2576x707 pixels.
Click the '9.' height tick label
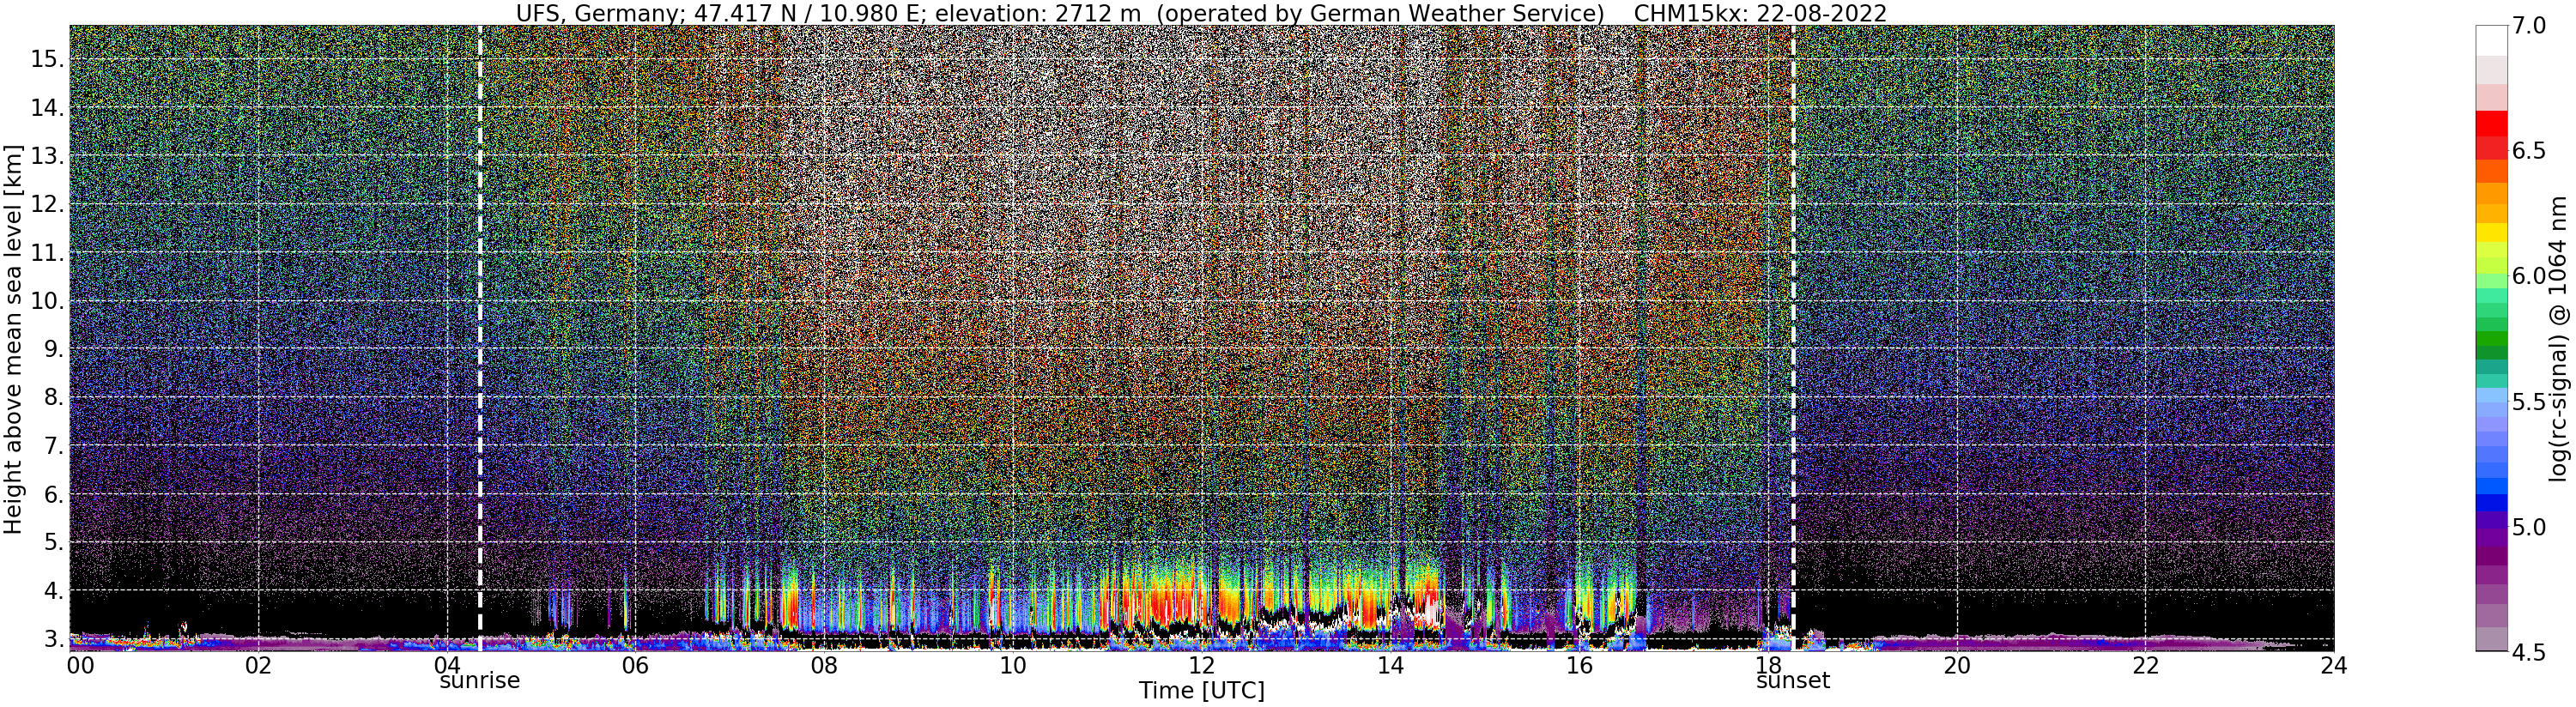tap(52, 349)
